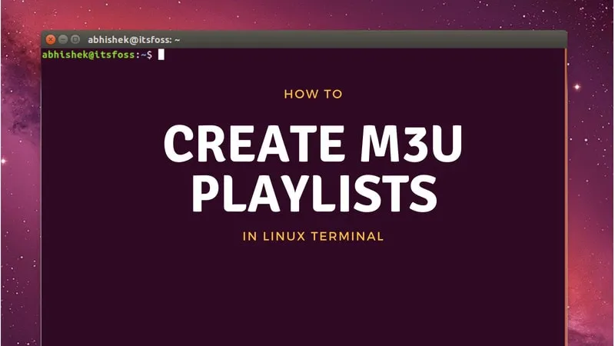Close the terminal window with the red button
Viewport: 615px width, 346px height.
[x=51, y=39]
